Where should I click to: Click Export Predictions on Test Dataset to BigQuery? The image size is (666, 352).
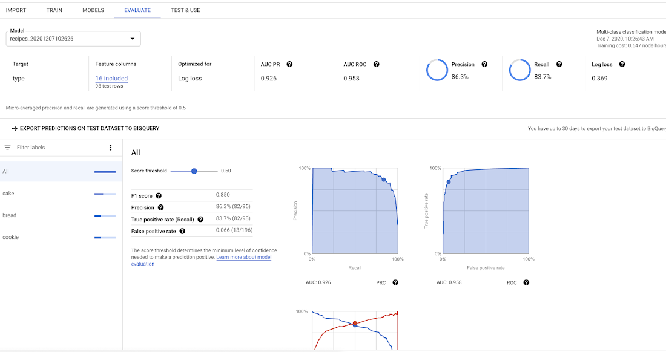click(x=85, y=128)
